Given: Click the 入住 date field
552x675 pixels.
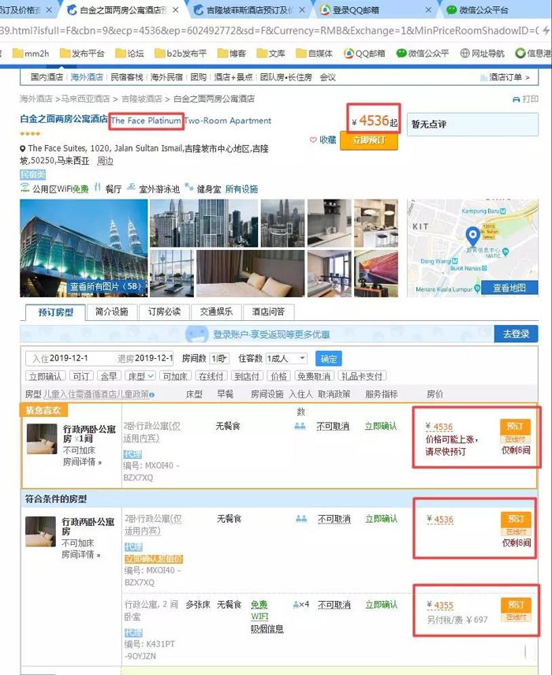Looking at the screenshot, I should (69, 358).
